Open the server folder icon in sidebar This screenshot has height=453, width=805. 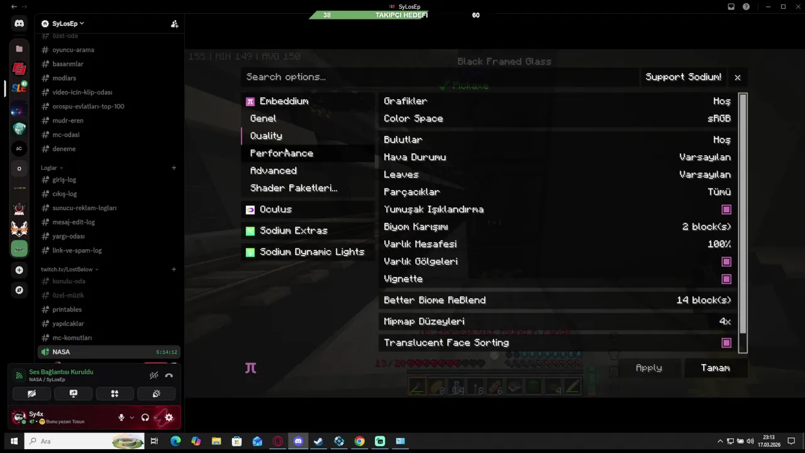19,48
